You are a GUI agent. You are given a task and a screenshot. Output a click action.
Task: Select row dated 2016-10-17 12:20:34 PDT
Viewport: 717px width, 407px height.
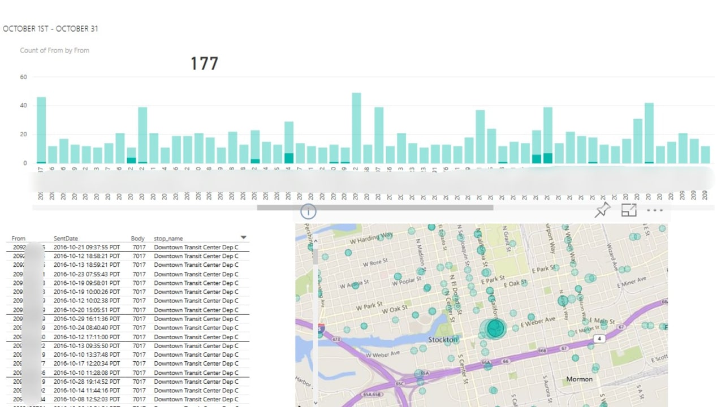click(x=128, y=363)
